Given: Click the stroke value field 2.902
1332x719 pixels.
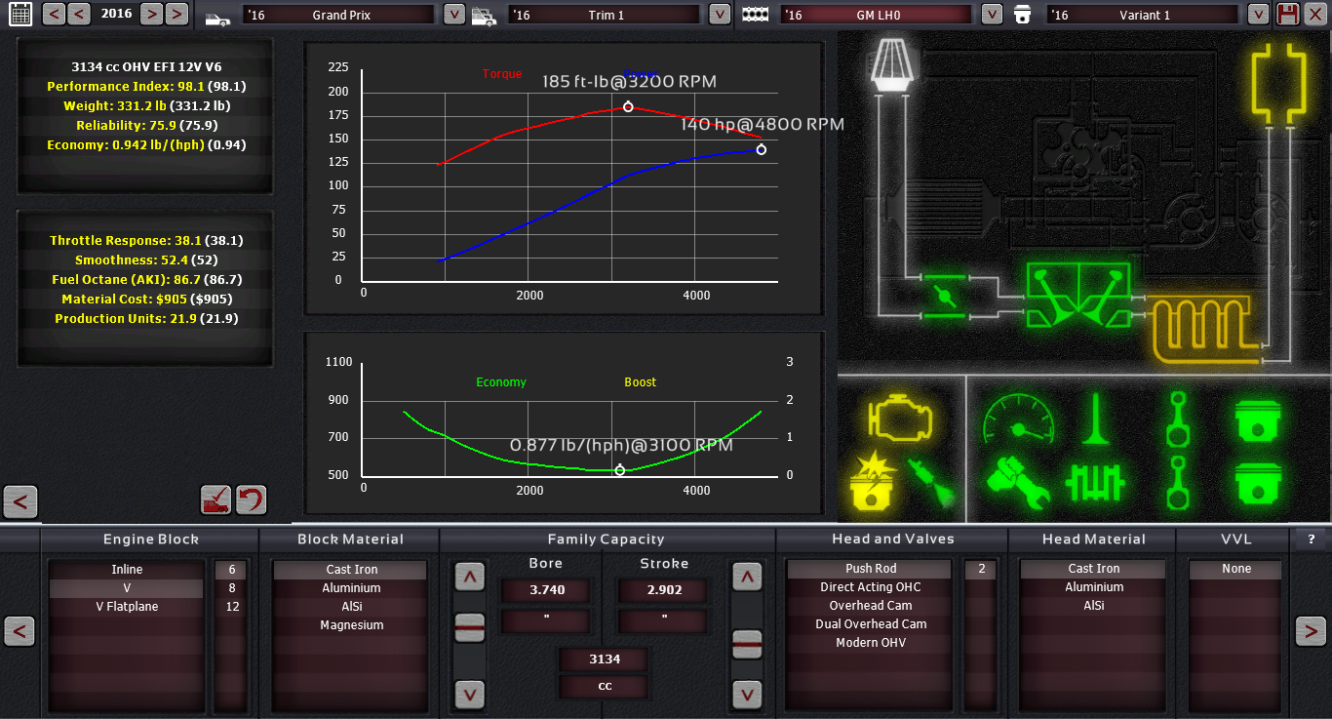Looking at the screenshot, I should coord(664,590).
